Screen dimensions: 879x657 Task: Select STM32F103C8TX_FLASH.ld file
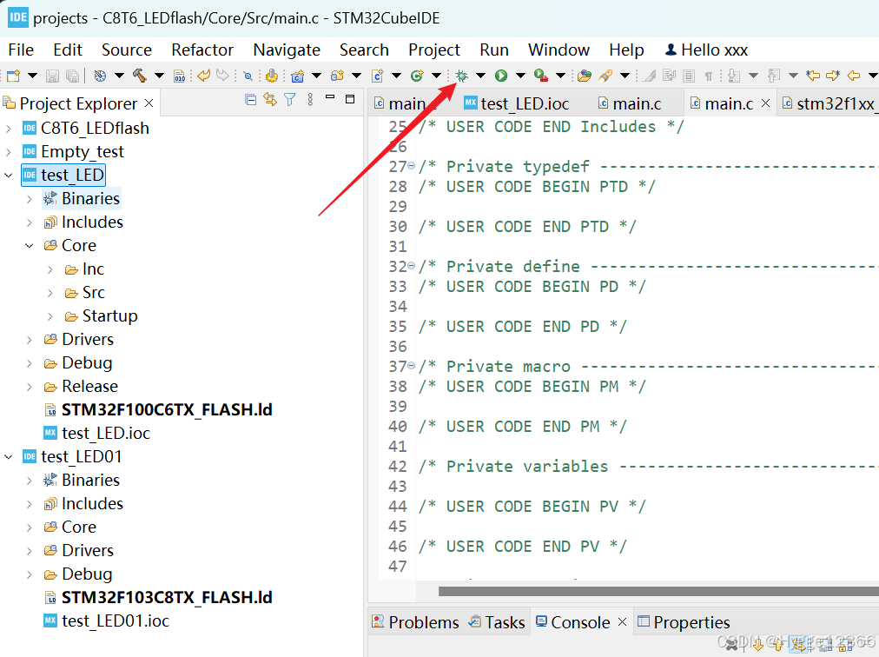(167, 598)
